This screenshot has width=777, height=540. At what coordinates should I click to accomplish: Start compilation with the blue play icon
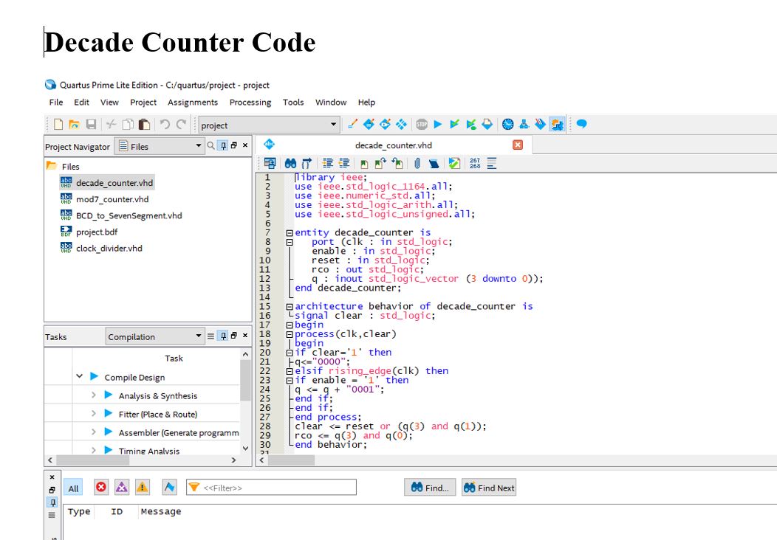pos(437,124)
